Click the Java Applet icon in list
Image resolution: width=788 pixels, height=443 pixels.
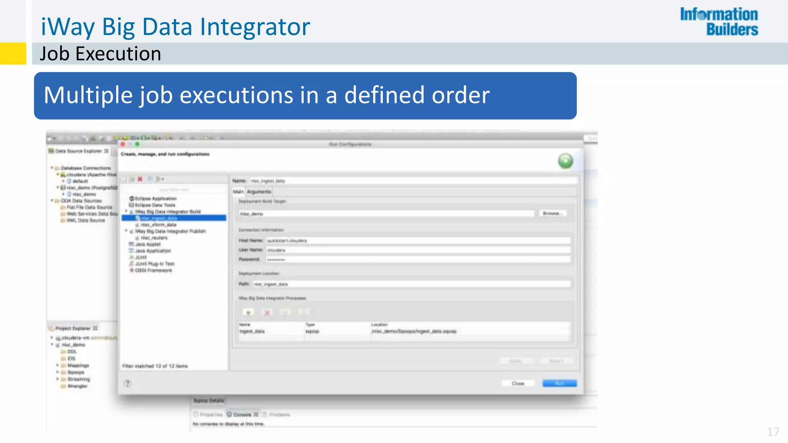point(132,244)
